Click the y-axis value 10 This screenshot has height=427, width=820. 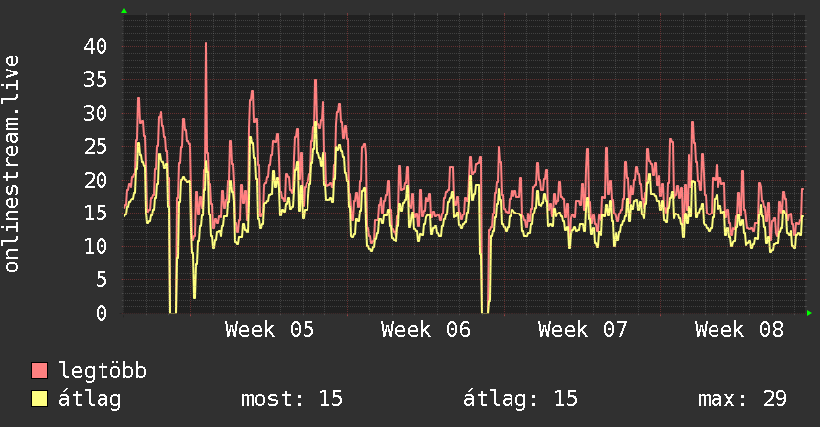click(x=96, y=246)
